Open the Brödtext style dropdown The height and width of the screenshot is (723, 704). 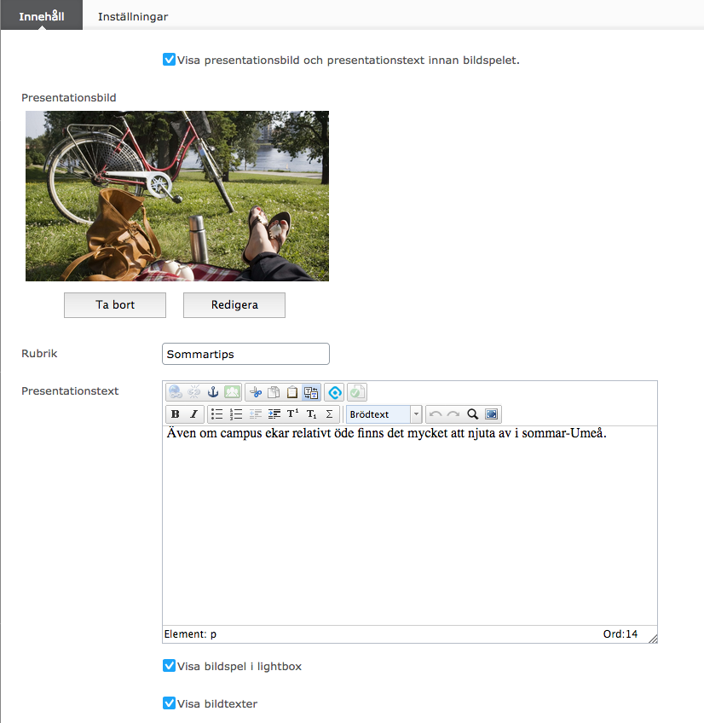(384, 414)
